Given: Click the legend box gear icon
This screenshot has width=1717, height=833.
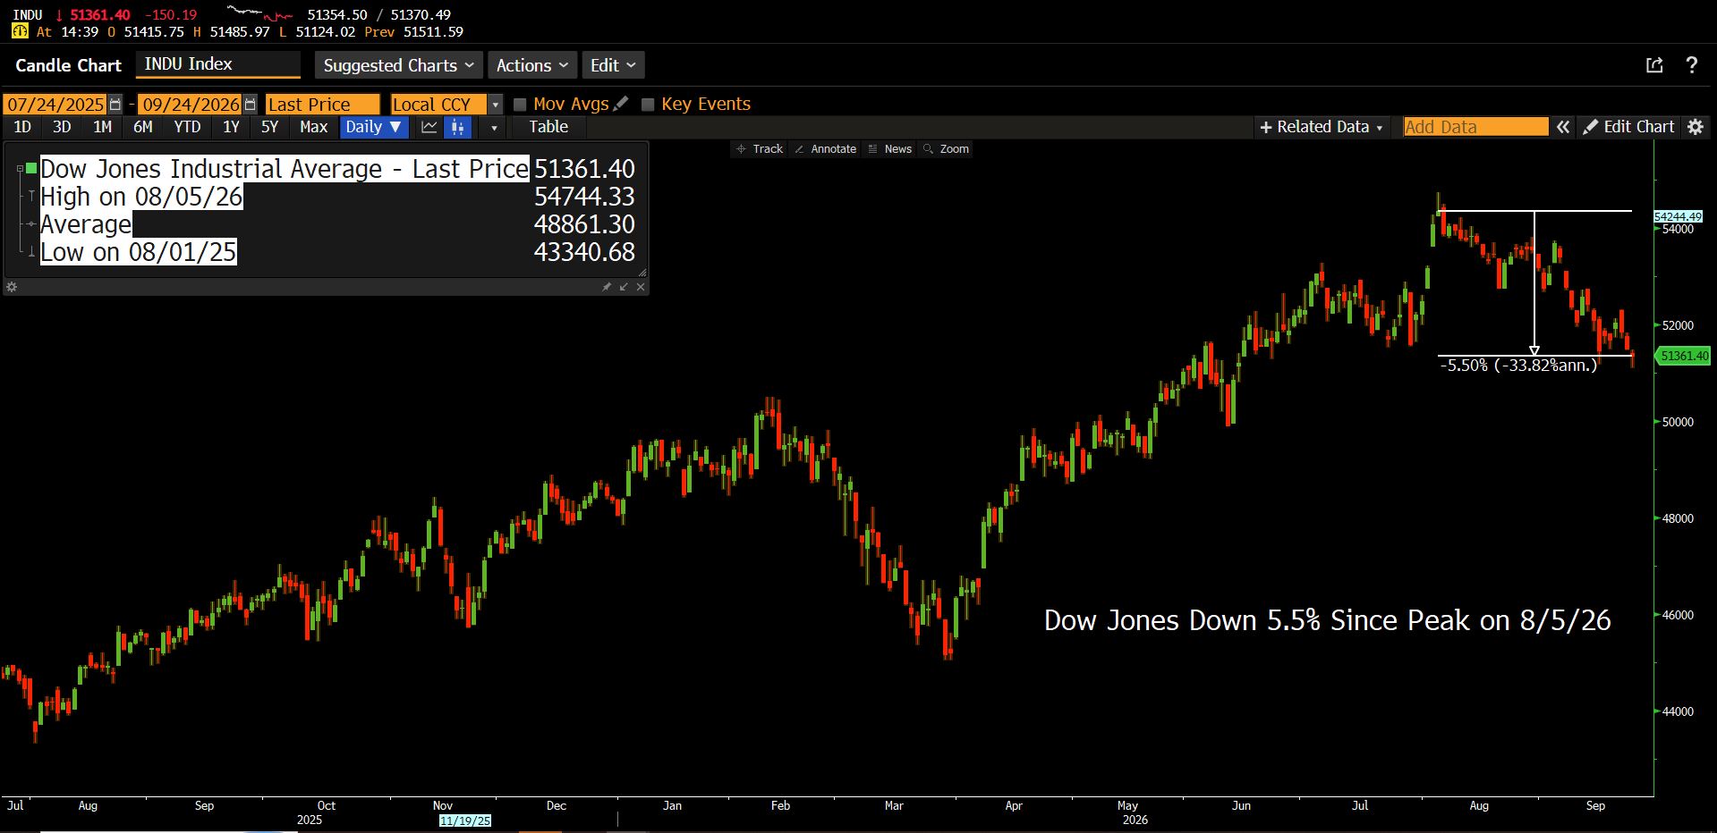Looking at the screenshot, I should click(x=12, y=287).
